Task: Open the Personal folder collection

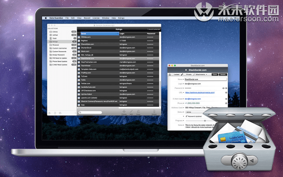Action: pos(62,45)
